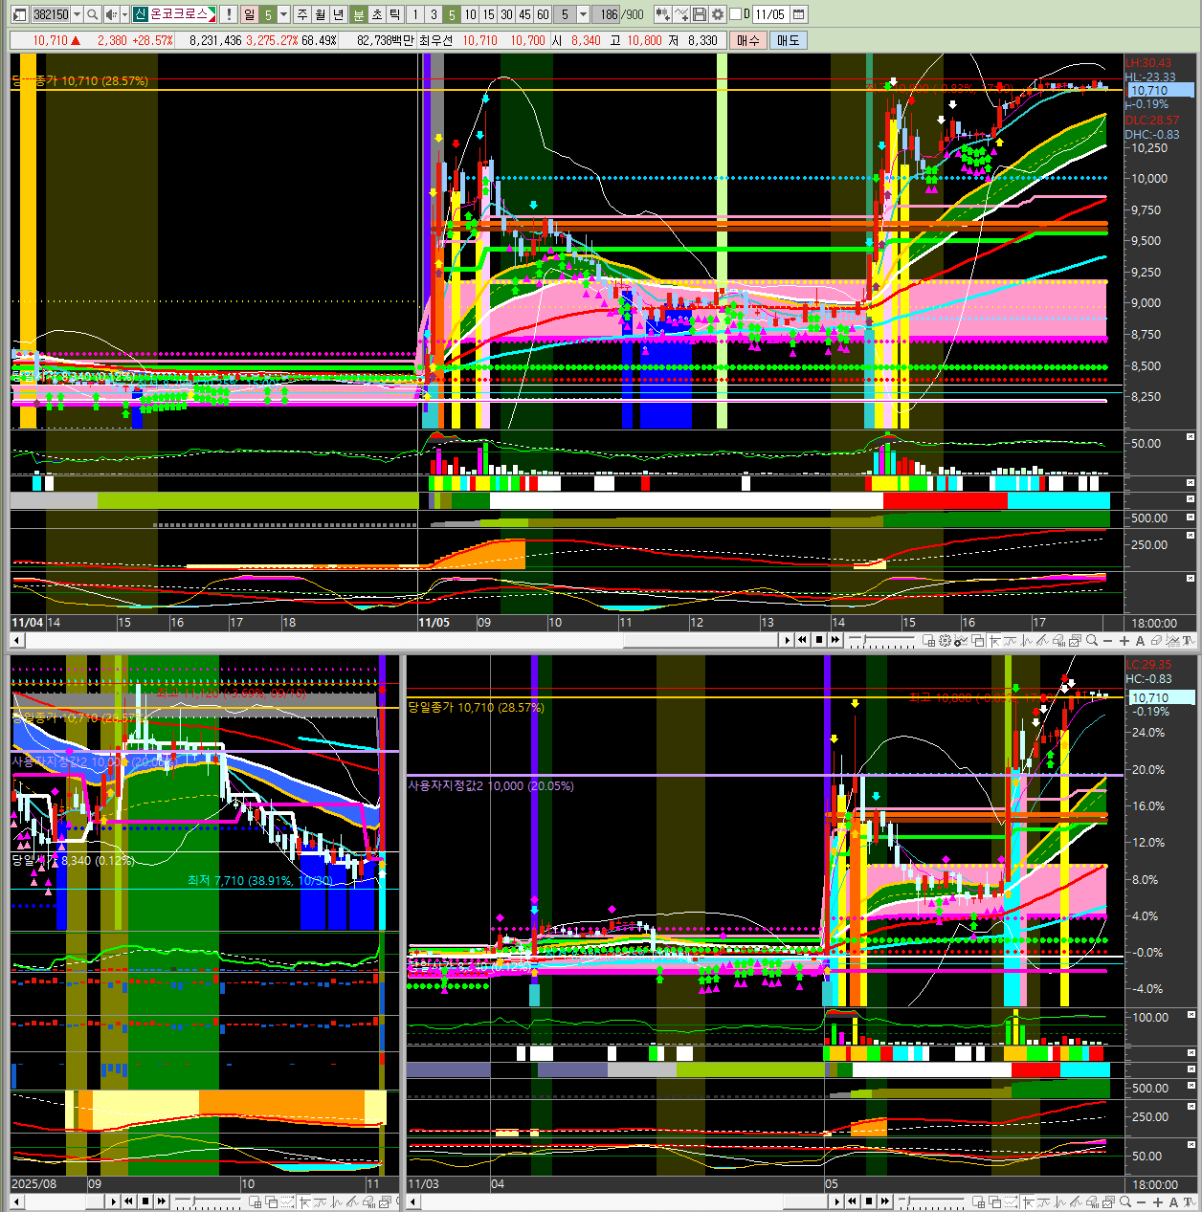Collapse the upper chart's RSI 50.00 indicator panel

[x=1191, y=437]
